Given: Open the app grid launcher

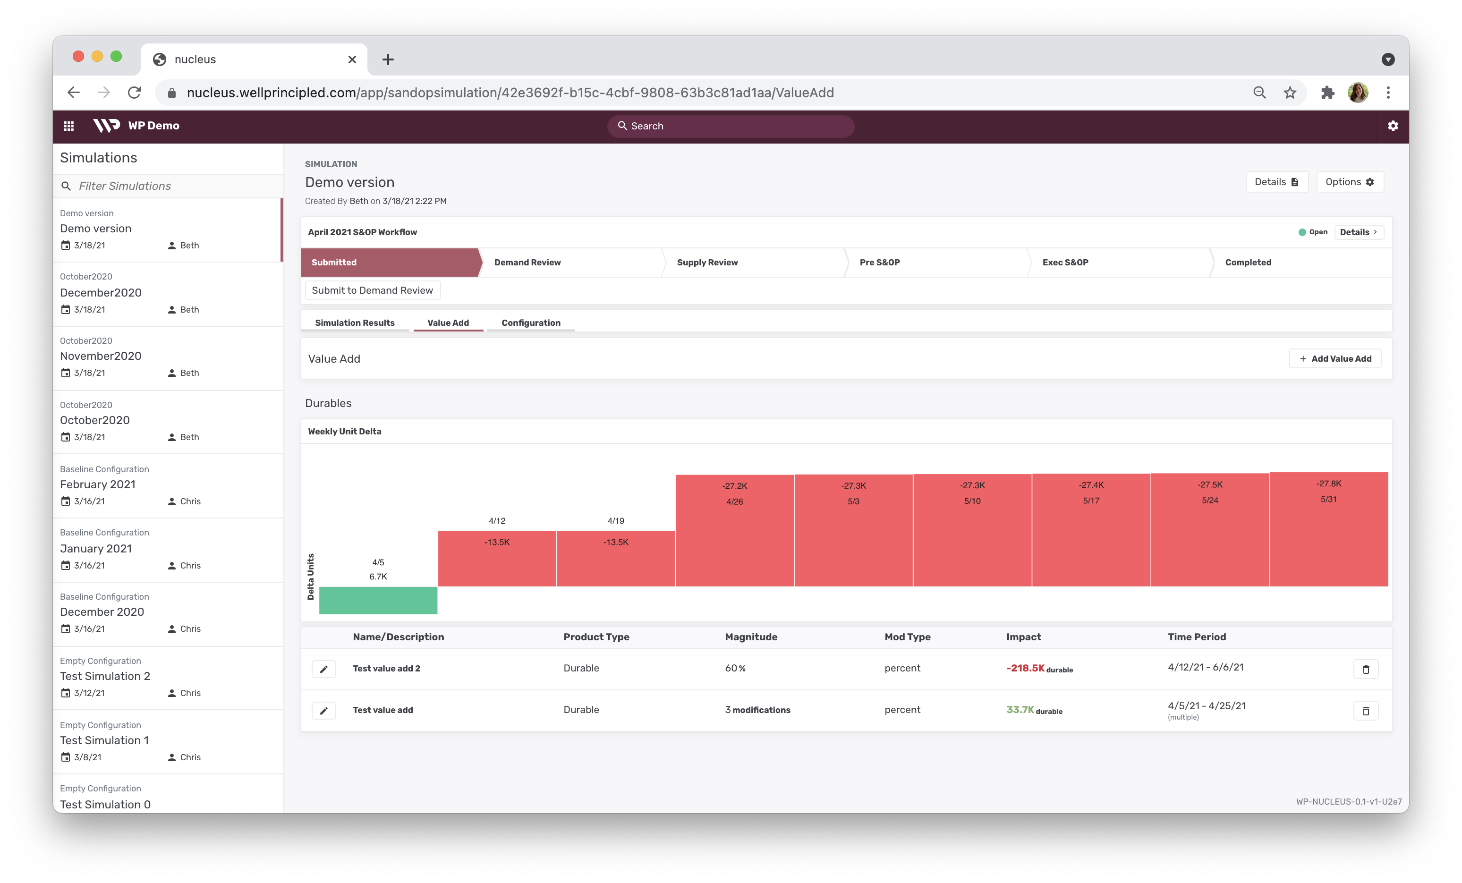Looking at the screenshot, I should 69,126.
